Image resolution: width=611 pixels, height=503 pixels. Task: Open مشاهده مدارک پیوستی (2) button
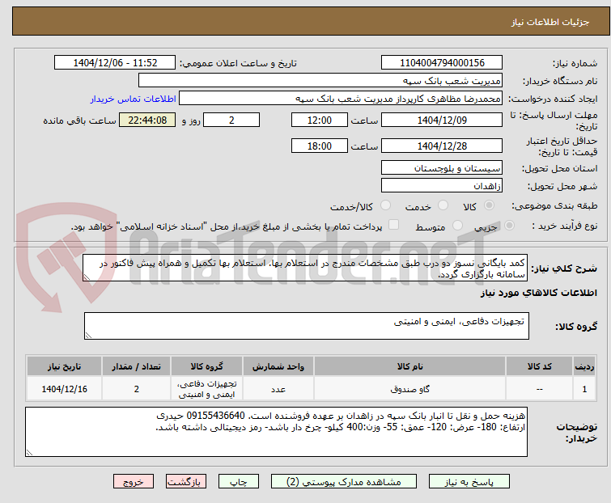[344, 482]
